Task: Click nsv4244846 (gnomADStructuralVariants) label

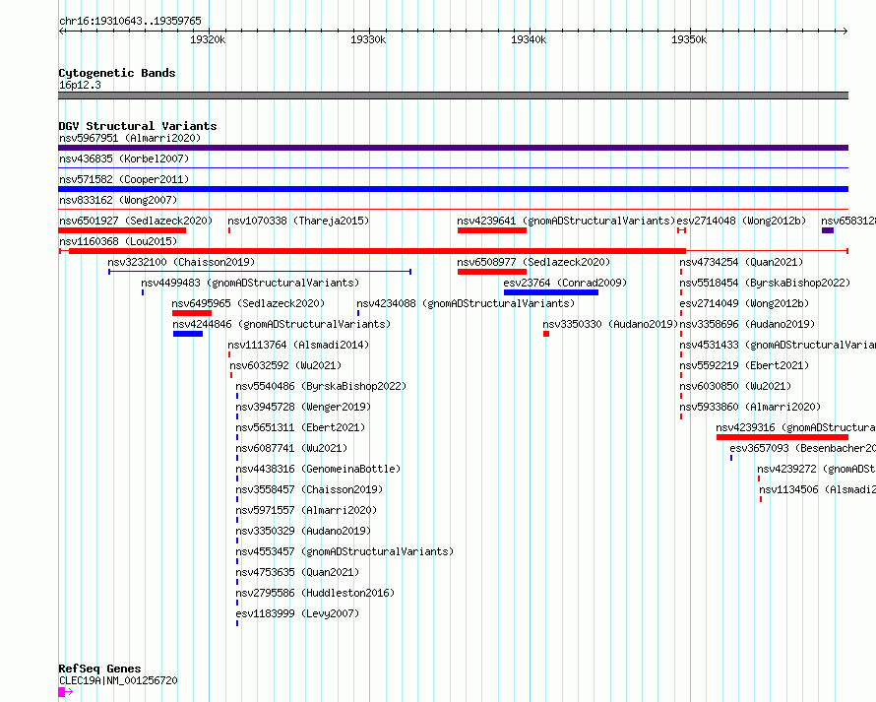Action: pyautogui.click(x=282, y=324)
